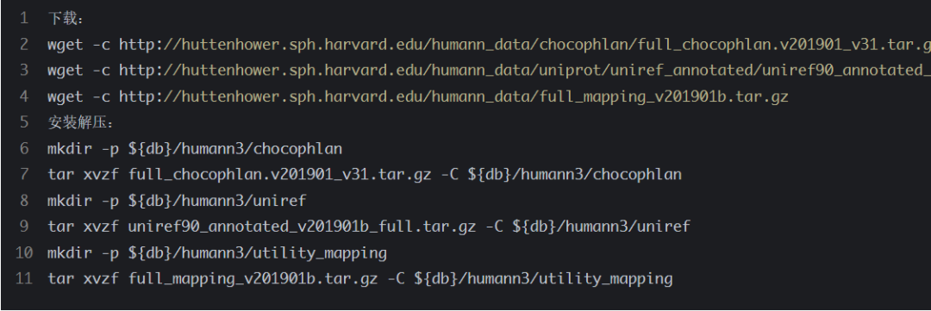
Task: Click full_chocophlan.v201901_v31.tar.gz in tar command
Action: pyautogui.click(x=279, y=175)
